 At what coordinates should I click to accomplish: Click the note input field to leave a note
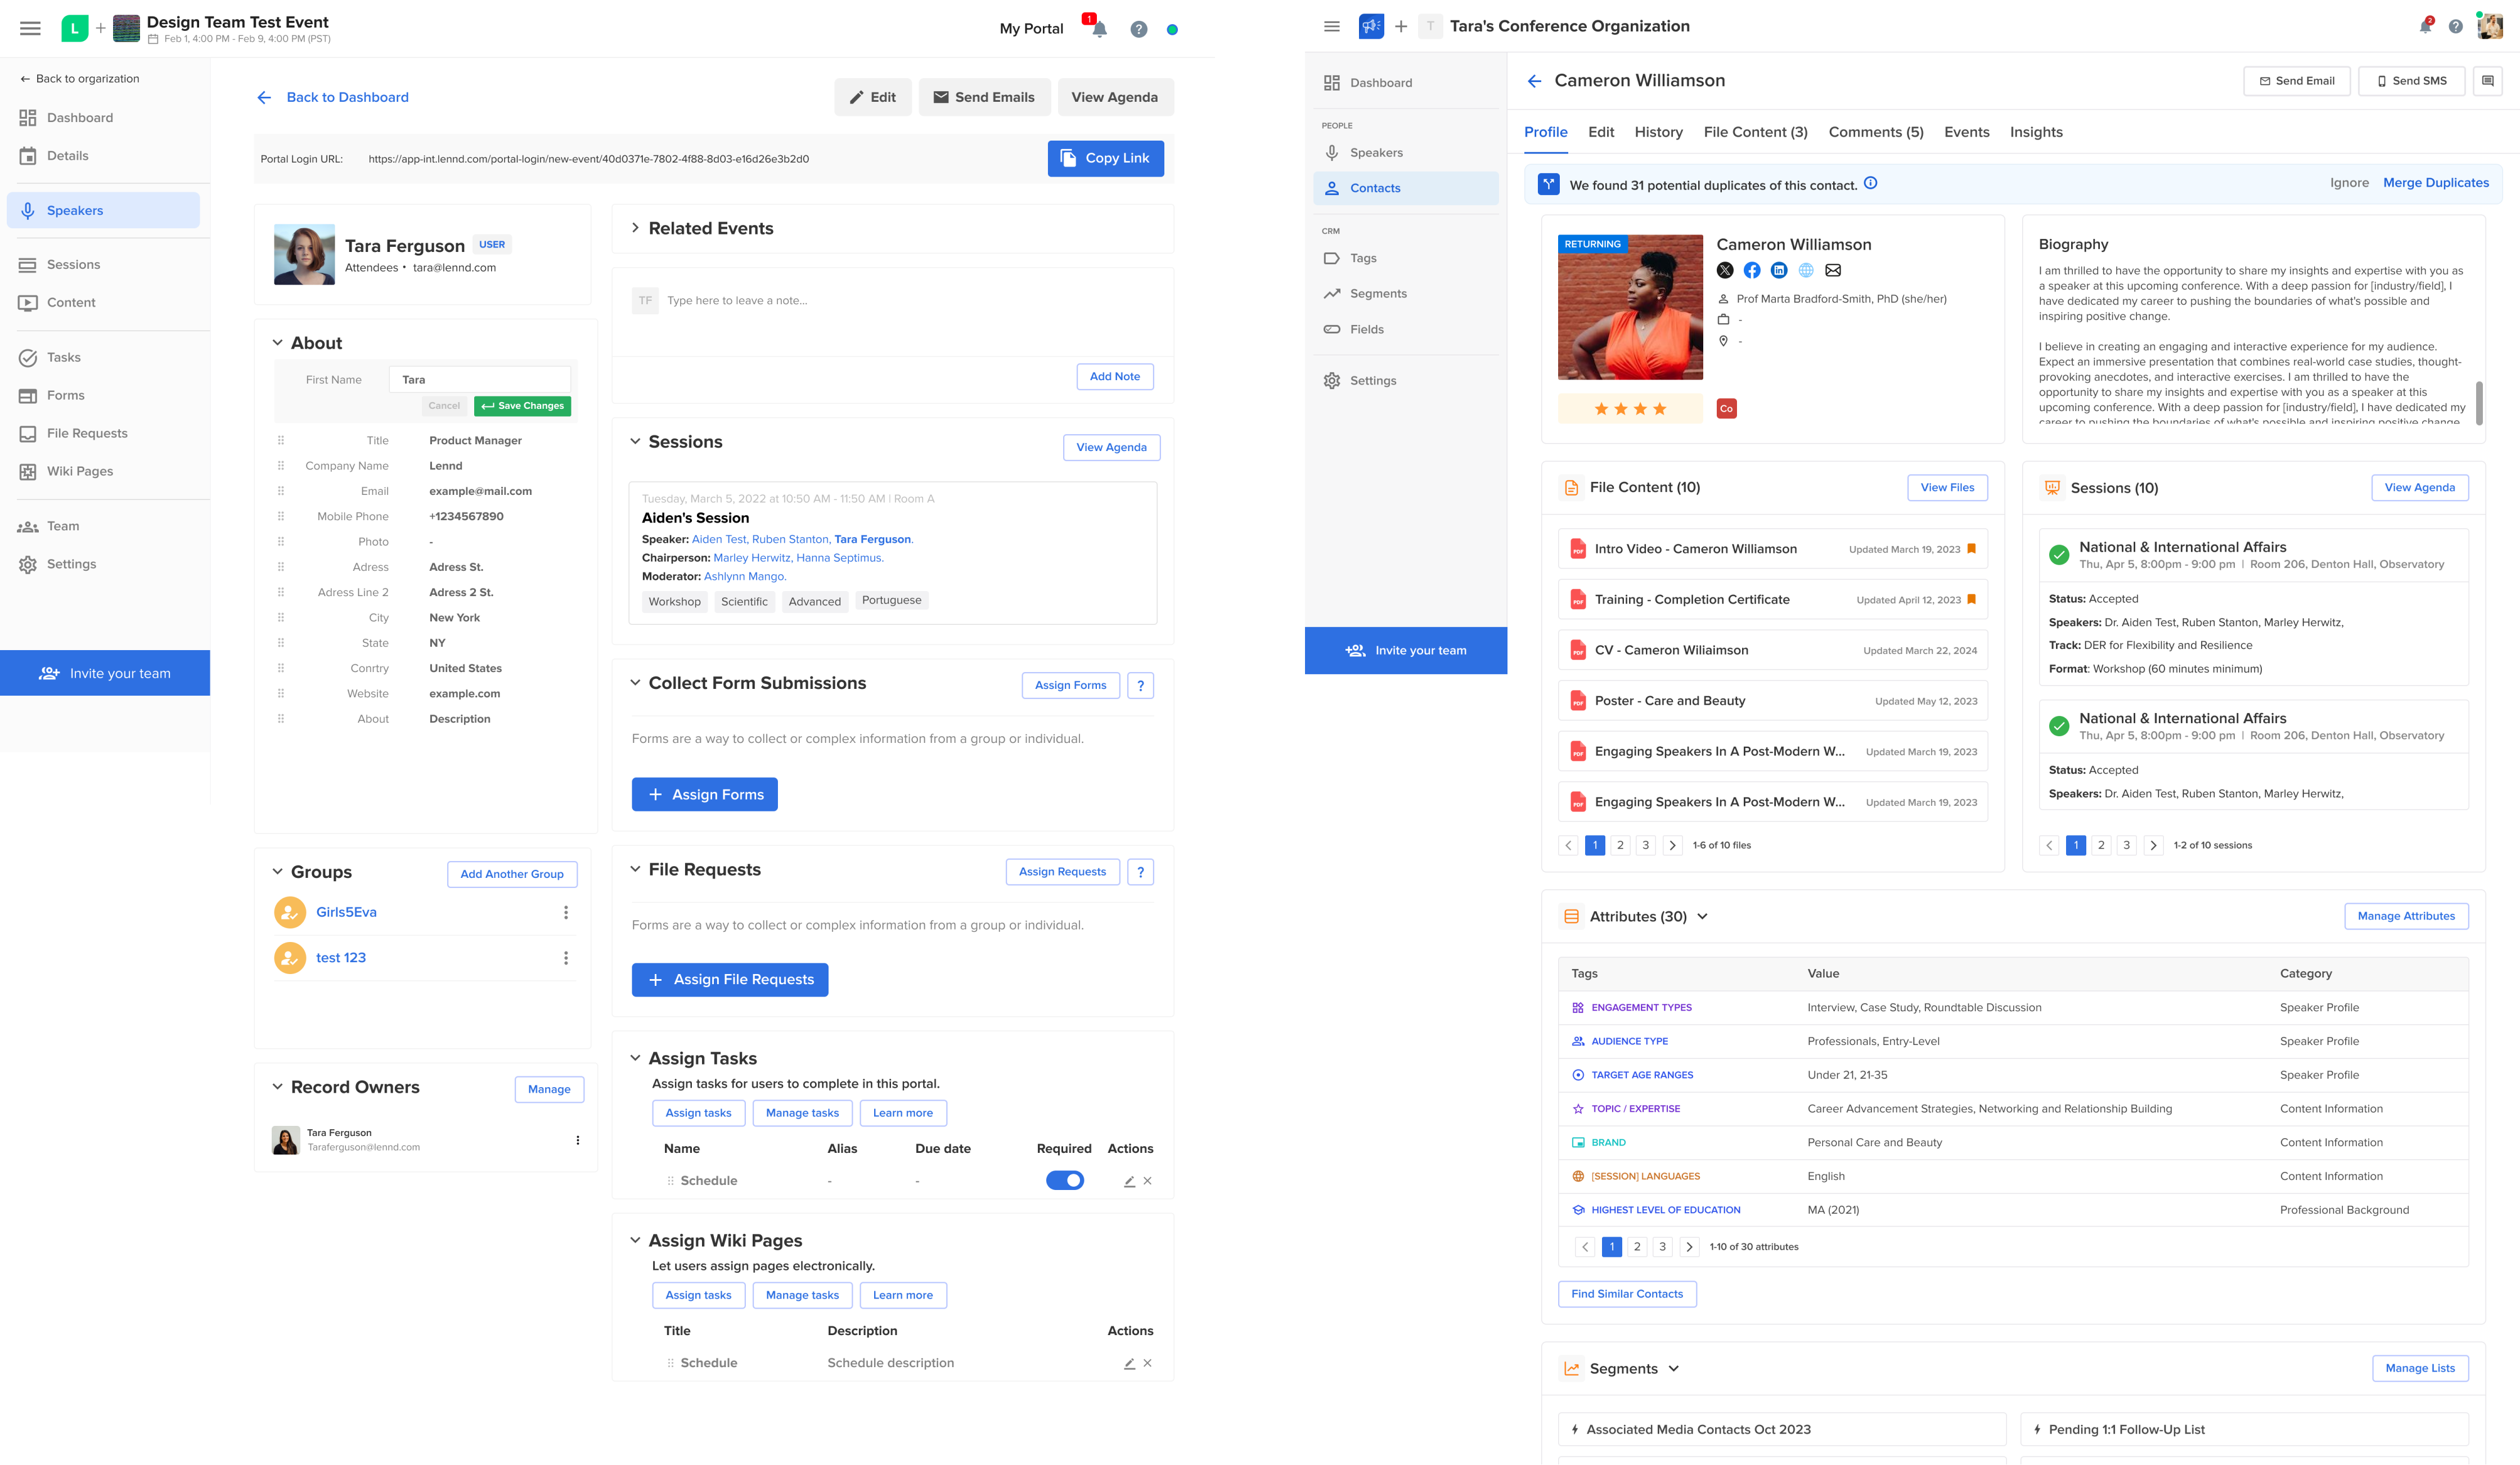click(x=850, y=300)
